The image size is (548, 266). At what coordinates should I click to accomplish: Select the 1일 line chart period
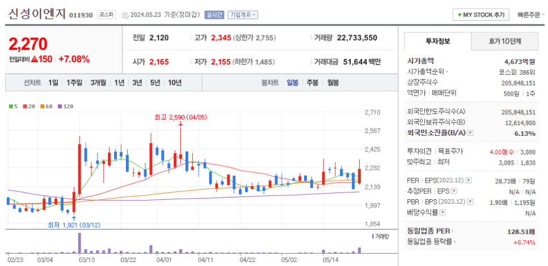click(x=53, y=83)
